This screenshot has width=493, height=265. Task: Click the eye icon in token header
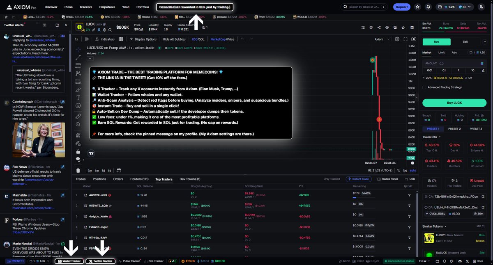coord(387,27)
